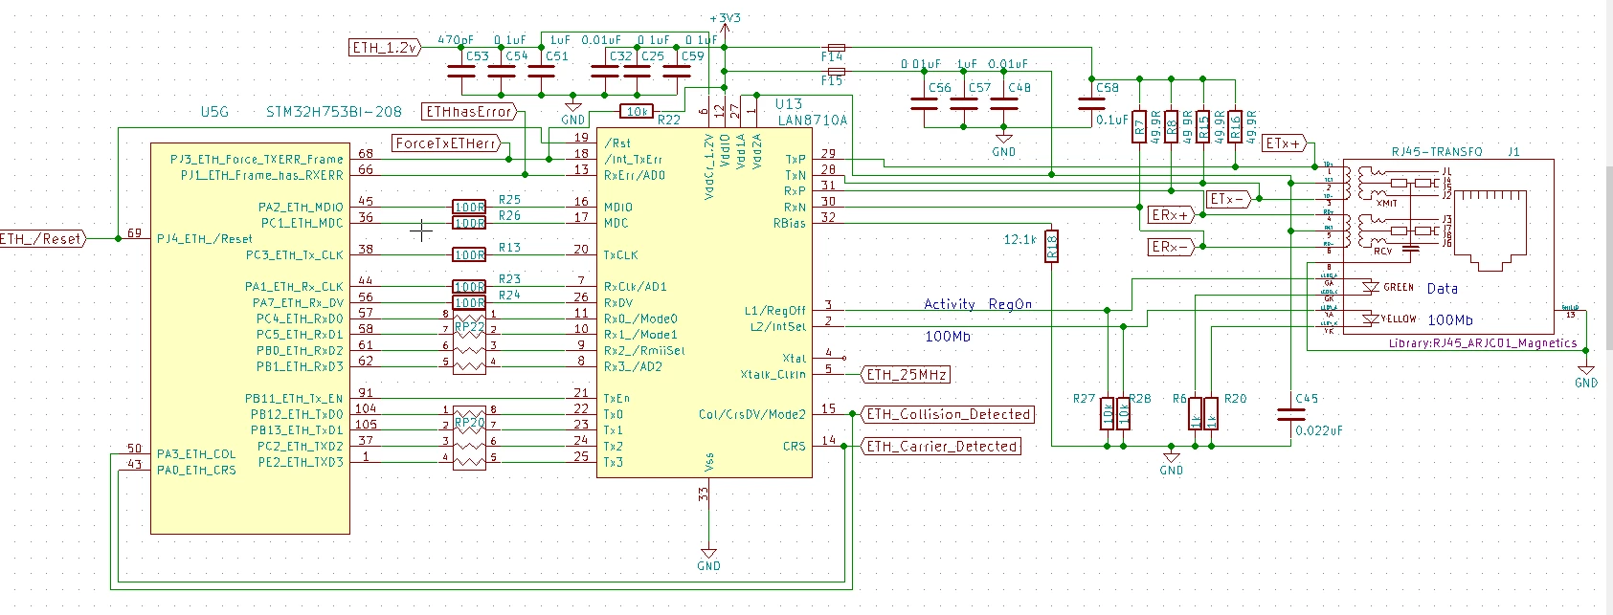The width and height of the screenshot is (1613, 615).
Task: Select the ETH_Collision_Detected label
Action: point(949,414)
